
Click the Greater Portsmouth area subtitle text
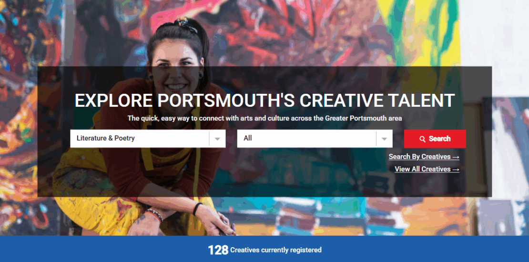[264, 118]
